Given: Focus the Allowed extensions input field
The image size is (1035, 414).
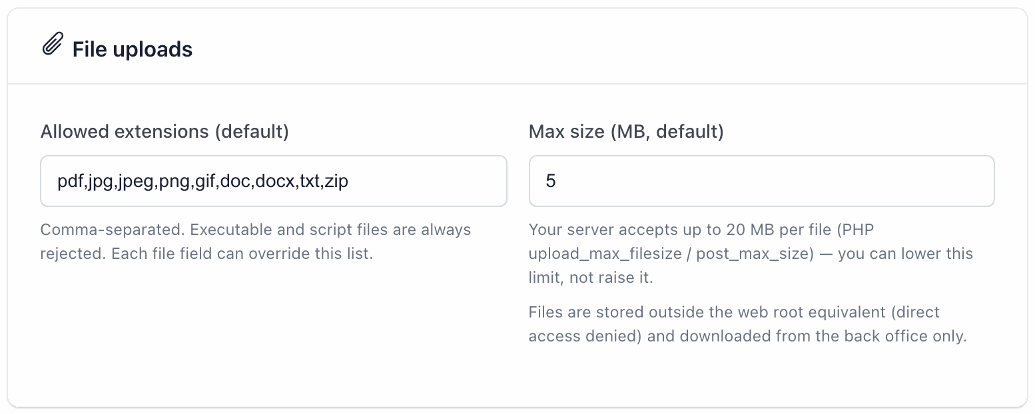Looking at the screenshot, I should point(274,181).
